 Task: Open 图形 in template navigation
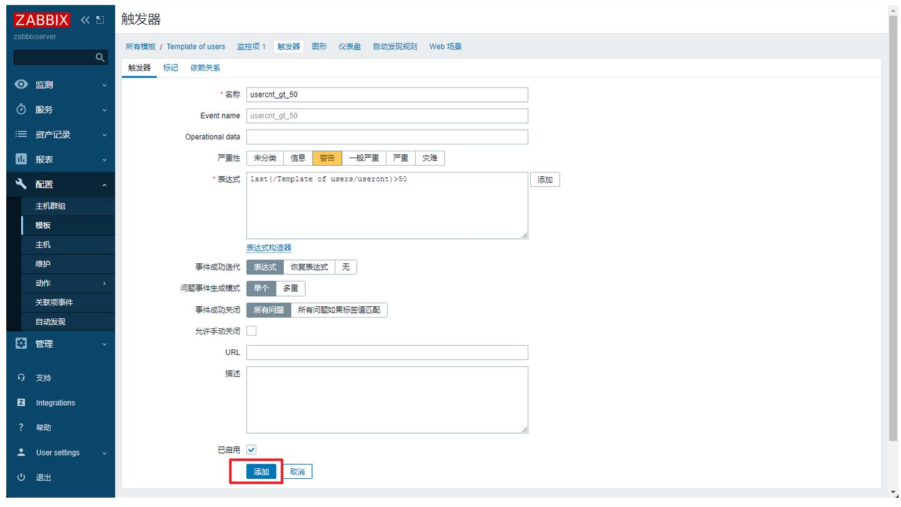tap(319, 46)
